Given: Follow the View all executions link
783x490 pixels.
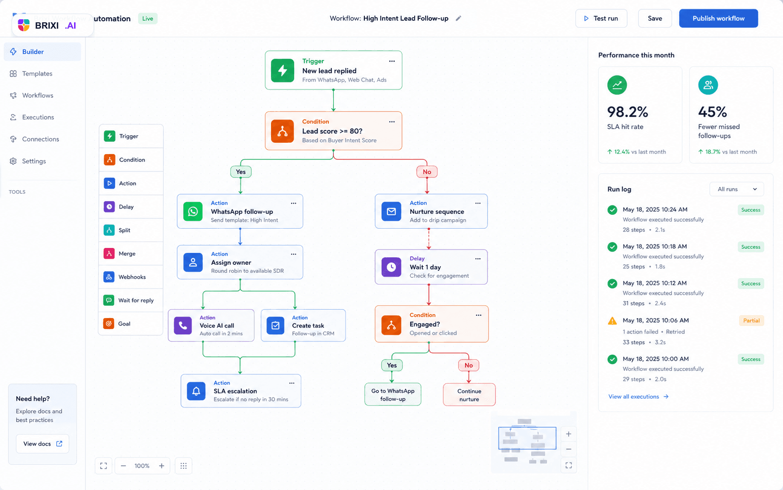Looking at the screenshot, I should pyautogui.click(x=638, y=397).
